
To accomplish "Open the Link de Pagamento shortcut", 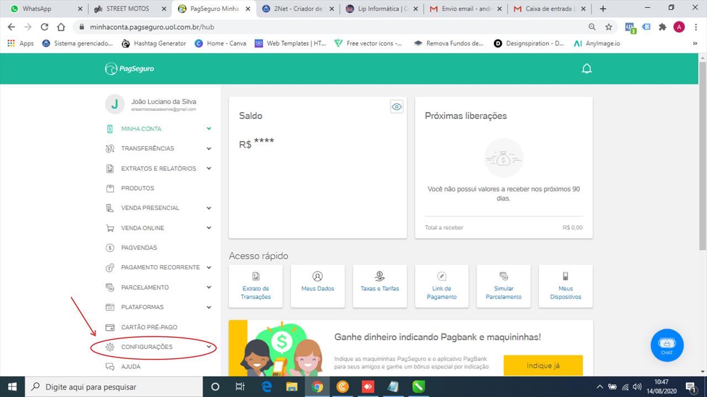I will (442, 286).
